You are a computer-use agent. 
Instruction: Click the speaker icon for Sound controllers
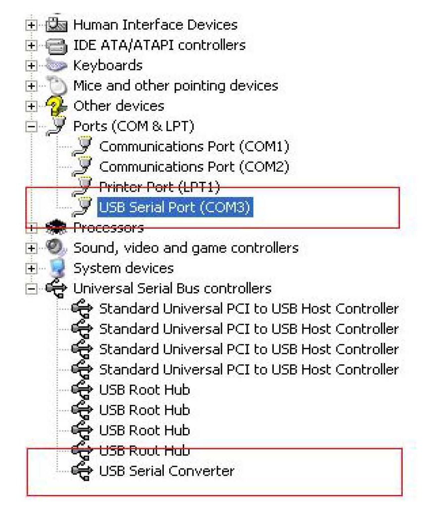56,247
